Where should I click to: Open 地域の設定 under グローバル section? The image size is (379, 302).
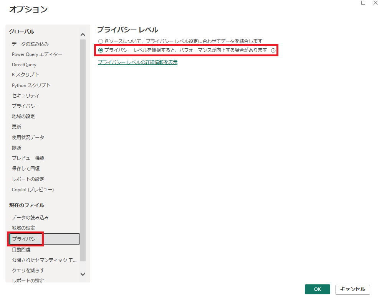coord(23,117)
